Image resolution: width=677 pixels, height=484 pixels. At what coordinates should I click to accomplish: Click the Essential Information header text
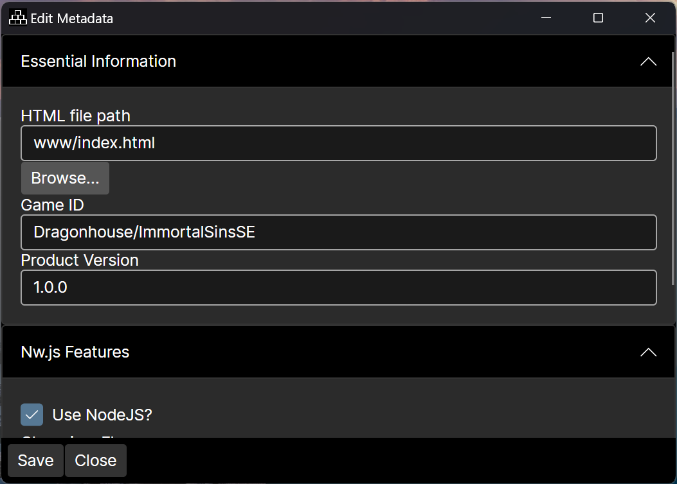click(x=98, y=62)
